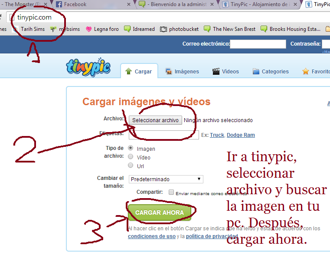
Task: Open the Brooks Housing Esta... bookmark
Action: pos(291,29)
